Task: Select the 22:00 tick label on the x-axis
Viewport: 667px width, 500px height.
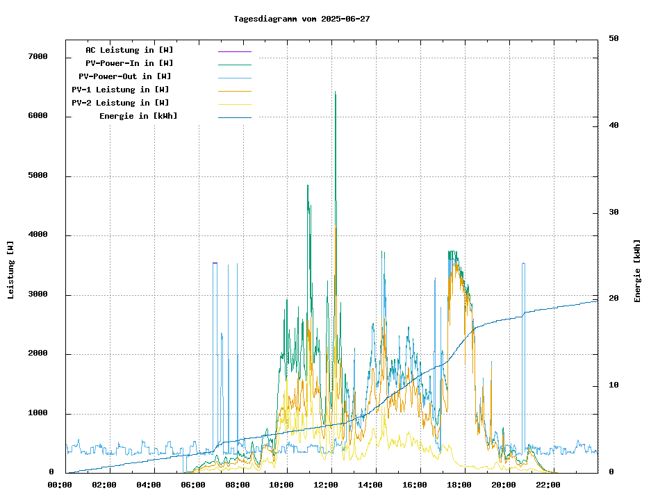Action: tap(547, 485)
